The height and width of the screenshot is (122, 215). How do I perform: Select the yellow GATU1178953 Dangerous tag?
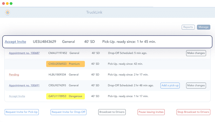tap(65, 96)
